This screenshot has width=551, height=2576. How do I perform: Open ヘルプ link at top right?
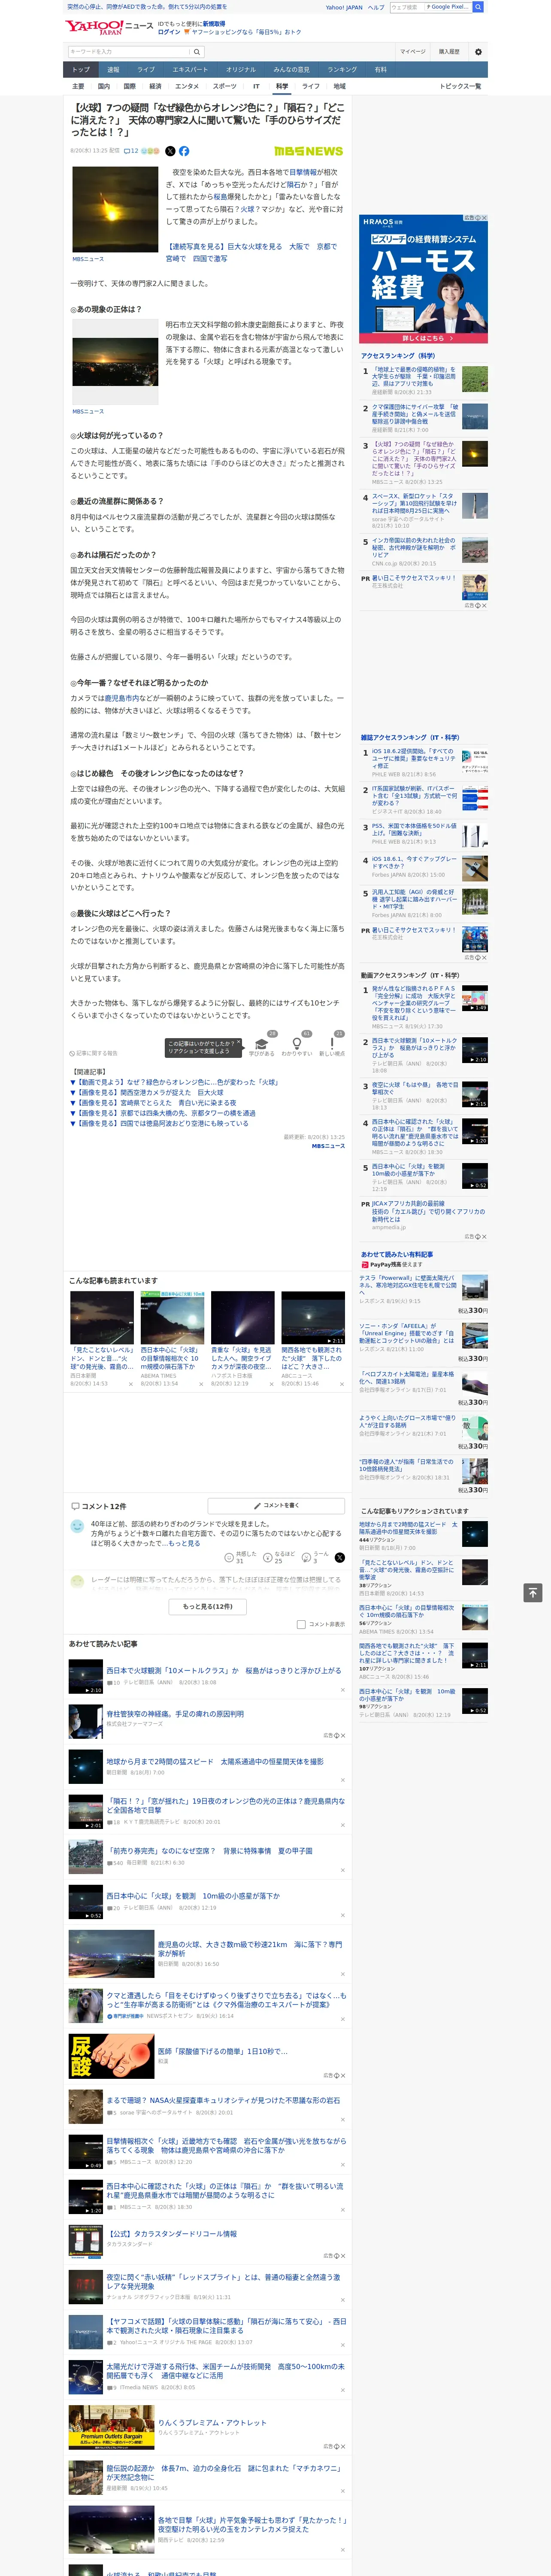coord(376,7)
